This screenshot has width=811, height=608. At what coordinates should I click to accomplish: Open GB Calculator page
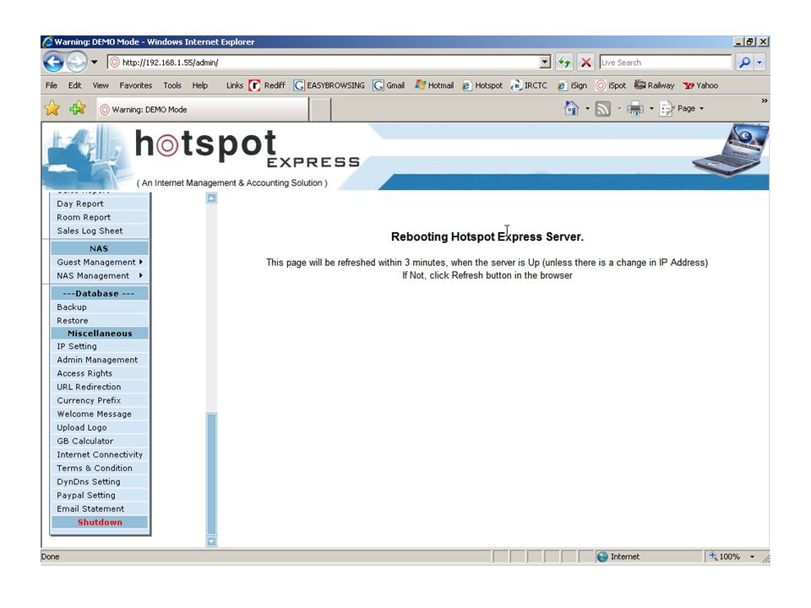pyautogui.click(x=100, y=441)
